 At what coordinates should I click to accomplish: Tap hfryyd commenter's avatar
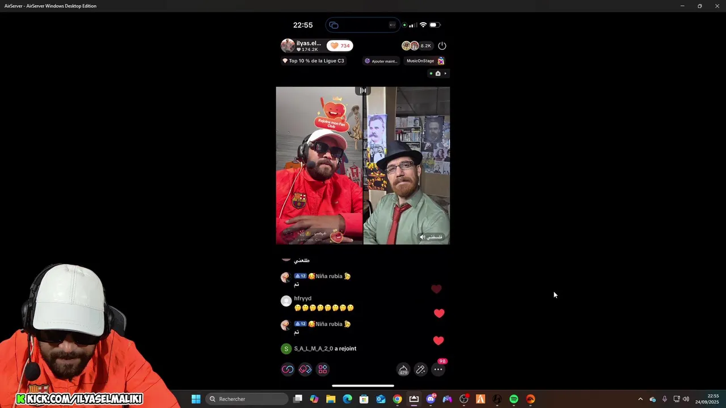[286, 301]
